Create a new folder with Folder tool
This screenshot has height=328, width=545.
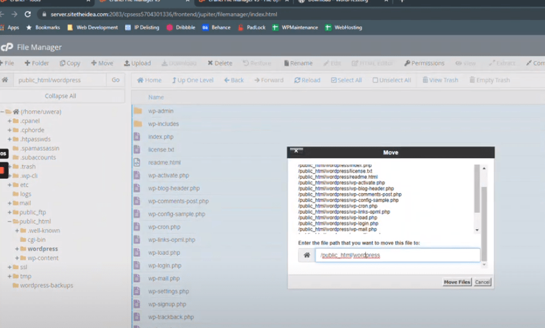tap(37, 63)
